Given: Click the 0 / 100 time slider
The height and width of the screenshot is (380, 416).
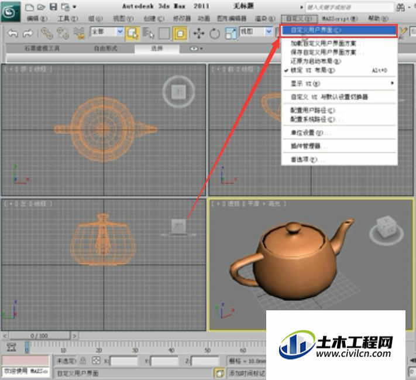Looking at the screenshot, I should tap(39, 336).
